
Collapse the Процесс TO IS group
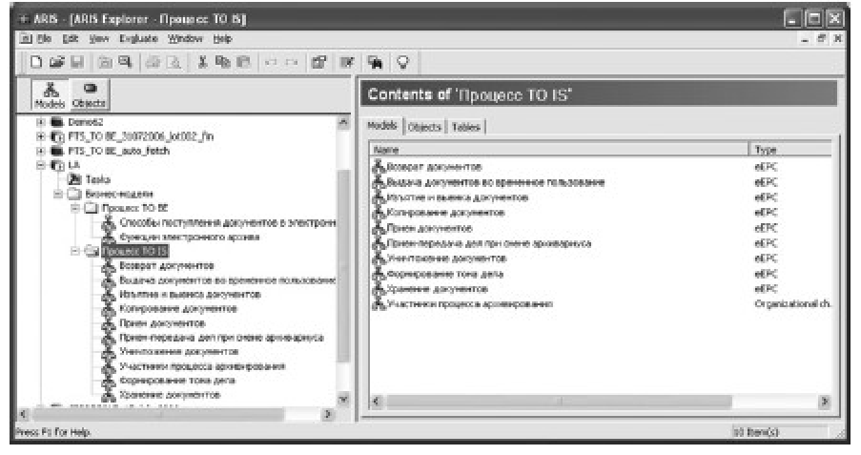(75, 251)
